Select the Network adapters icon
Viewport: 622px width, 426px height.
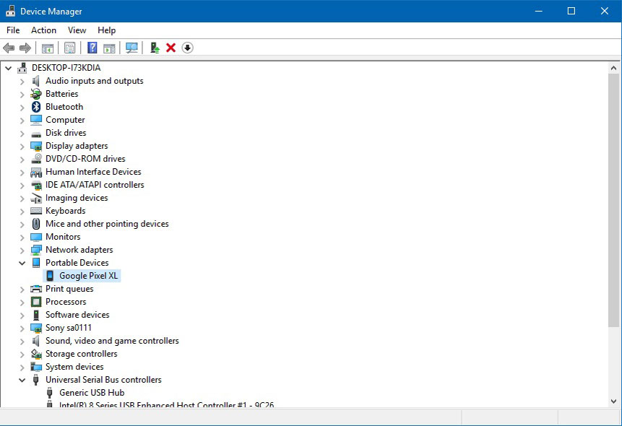click(36, 250)
